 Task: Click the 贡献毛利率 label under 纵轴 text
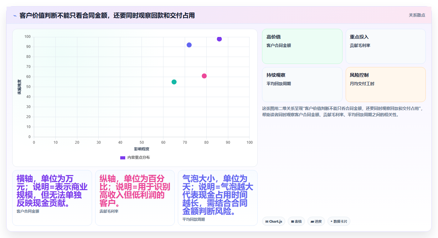(x=109, y=211)
